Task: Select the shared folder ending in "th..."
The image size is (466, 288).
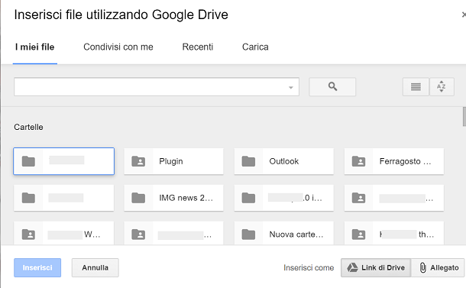Action: (394, 233)
